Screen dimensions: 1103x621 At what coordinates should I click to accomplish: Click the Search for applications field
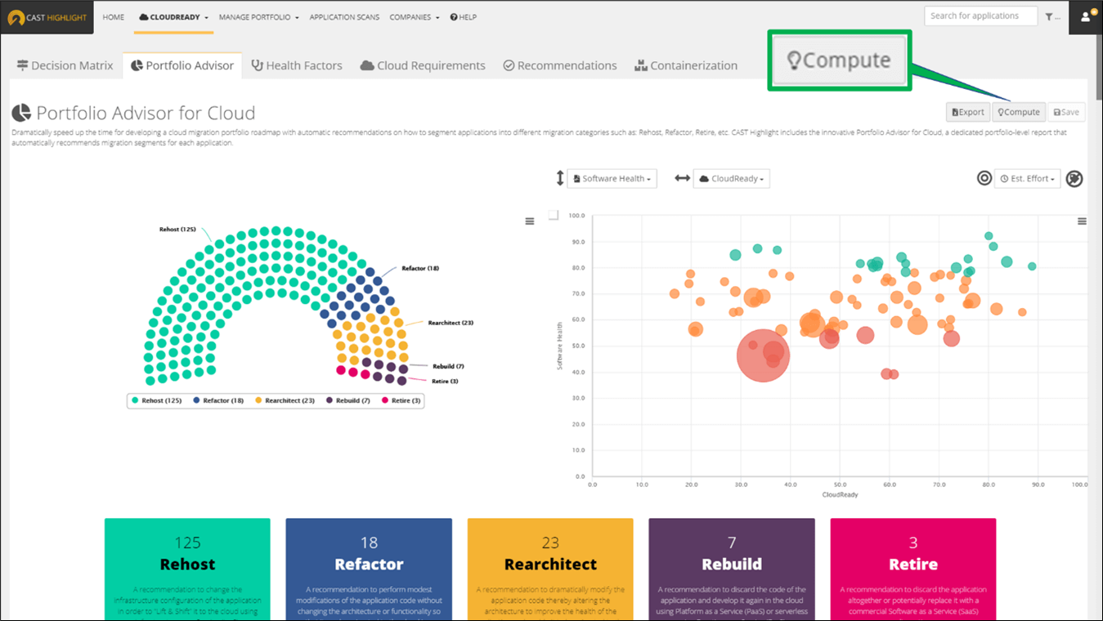pos(980,16)
